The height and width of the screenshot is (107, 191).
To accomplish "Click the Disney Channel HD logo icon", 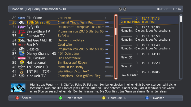I will [x=21, y=54].
